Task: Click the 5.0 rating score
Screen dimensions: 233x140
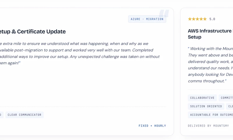Action: (x=212, y=19)
